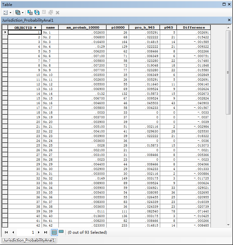Move to the next record
This screenshot has height=245, width=233.
[x=39, y=232]
